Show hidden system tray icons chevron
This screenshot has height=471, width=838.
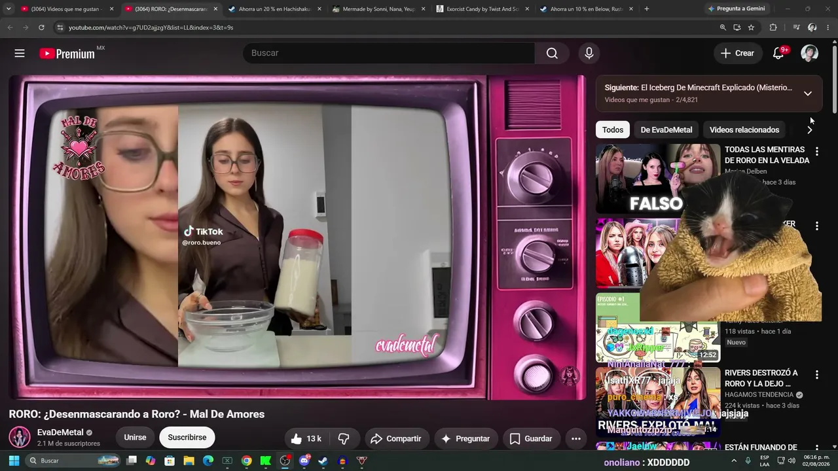[x=734, y=461]
